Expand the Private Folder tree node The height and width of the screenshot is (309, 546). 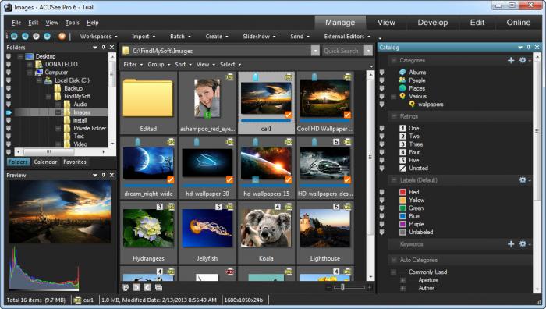pos(58,128)
